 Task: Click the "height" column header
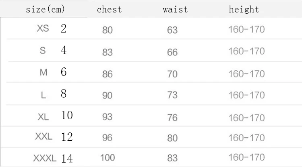[x=244, y=9]
